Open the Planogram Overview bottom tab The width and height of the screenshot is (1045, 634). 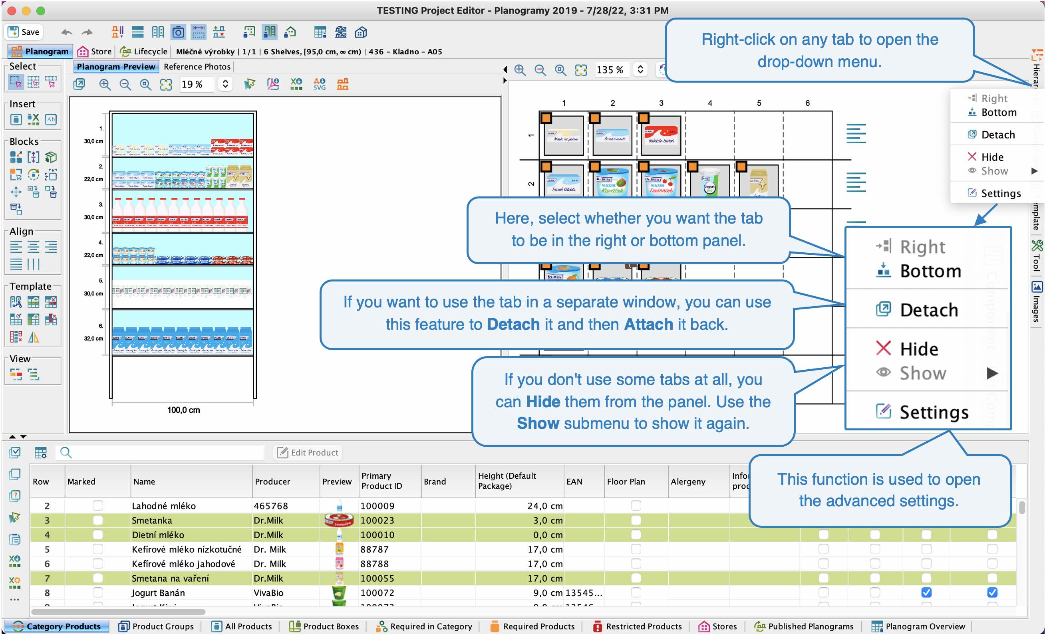coord(919,626)
